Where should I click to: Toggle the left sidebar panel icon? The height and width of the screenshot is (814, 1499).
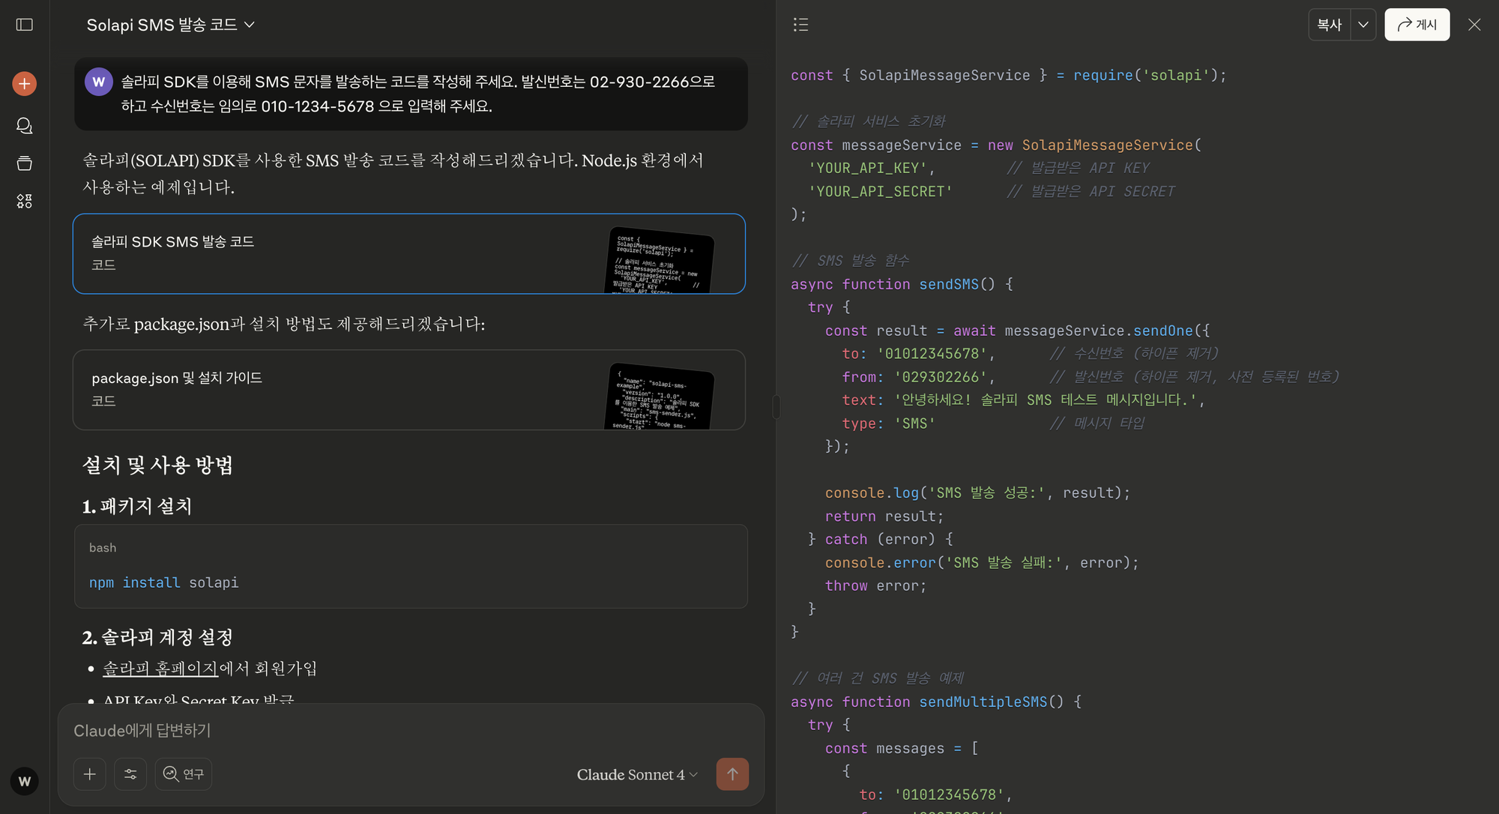click(x=25, y=25)
